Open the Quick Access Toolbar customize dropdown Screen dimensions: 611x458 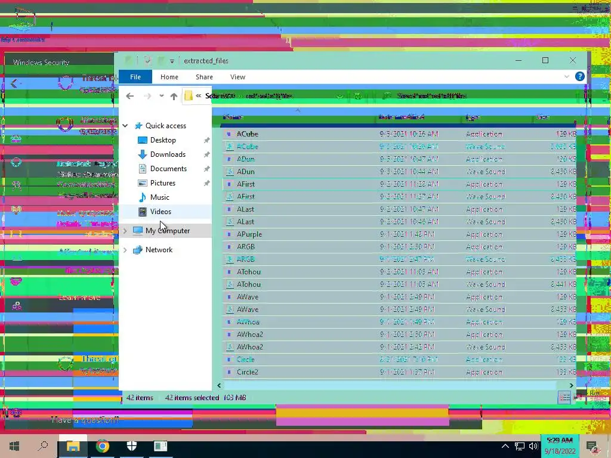[172, 61]
